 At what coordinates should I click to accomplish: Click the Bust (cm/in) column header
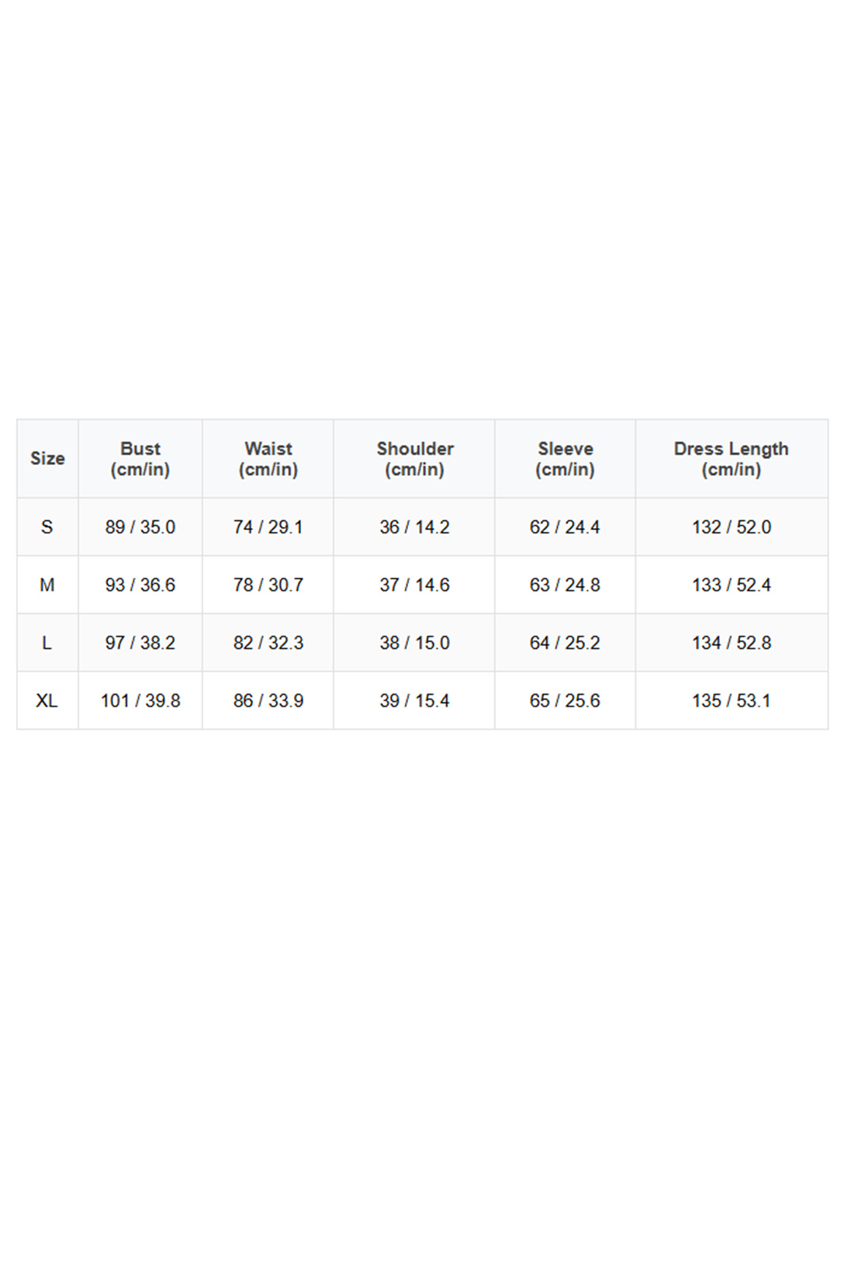click(140, 459)
